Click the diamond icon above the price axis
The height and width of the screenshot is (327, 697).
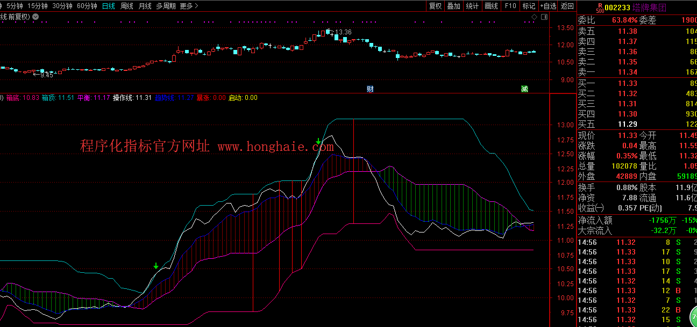[534, 17]
